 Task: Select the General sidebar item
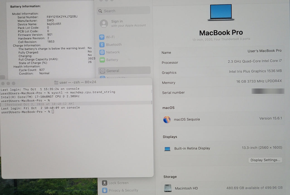click(124, 70)
